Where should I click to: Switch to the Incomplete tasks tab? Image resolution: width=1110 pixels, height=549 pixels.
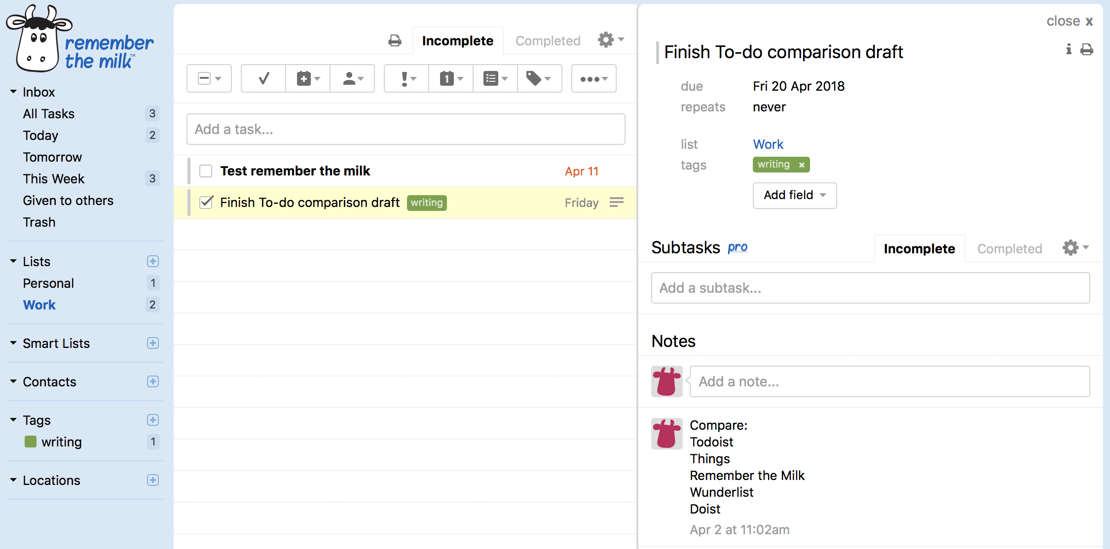[x=458, y=41]
